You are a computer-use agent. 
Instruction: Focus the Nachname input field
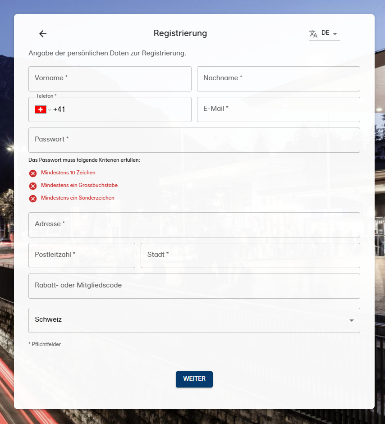279,79
